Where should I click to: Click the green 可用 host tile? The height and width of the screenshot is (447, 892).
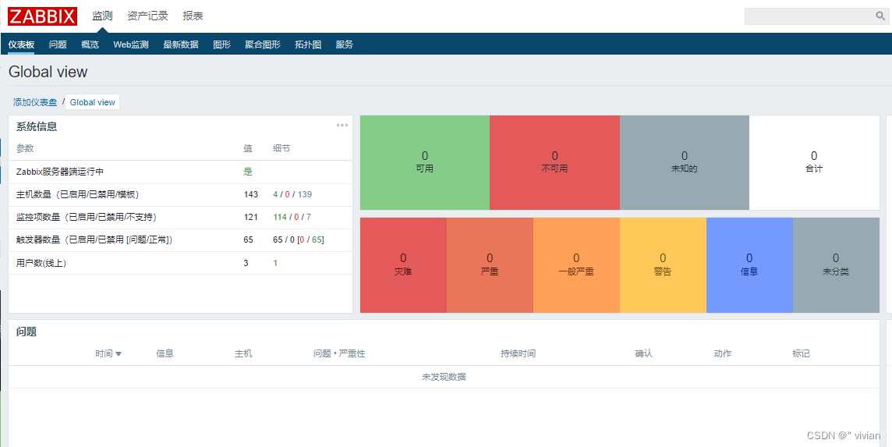425,162
